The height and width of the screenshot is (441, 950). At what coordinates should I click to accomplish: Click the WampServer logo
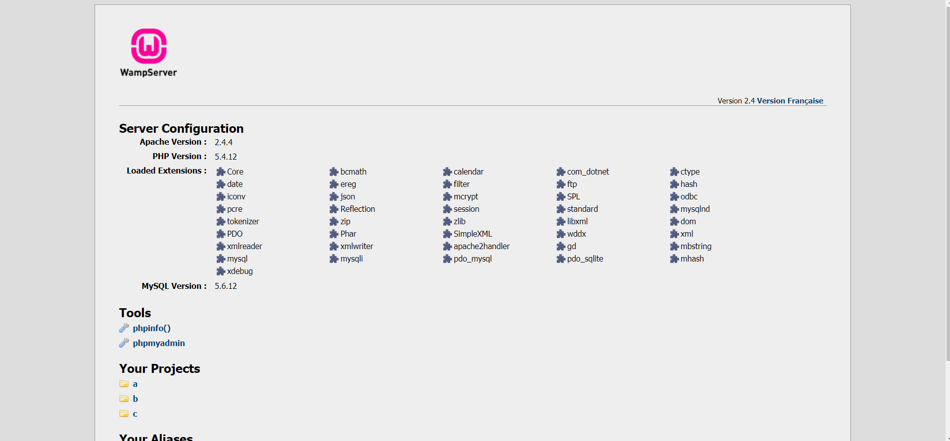(x=148, y=53)
